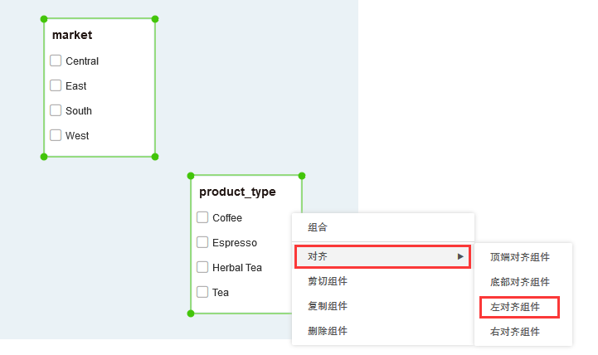
Task: Pick 右对齐组件 from the submenu
Action: click(515, 332)
